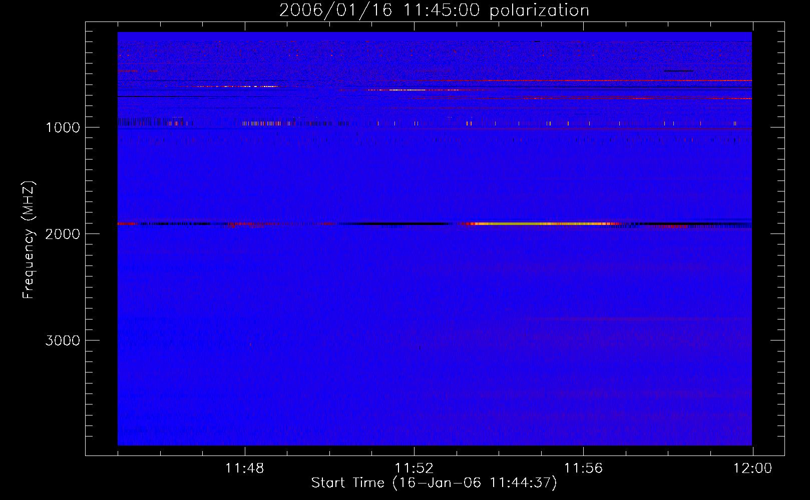Click the 'Frequency (MHZ)' axis label
Image resolution: width=810 pixels, height=500 pixels.
click(x=28, y=240)
